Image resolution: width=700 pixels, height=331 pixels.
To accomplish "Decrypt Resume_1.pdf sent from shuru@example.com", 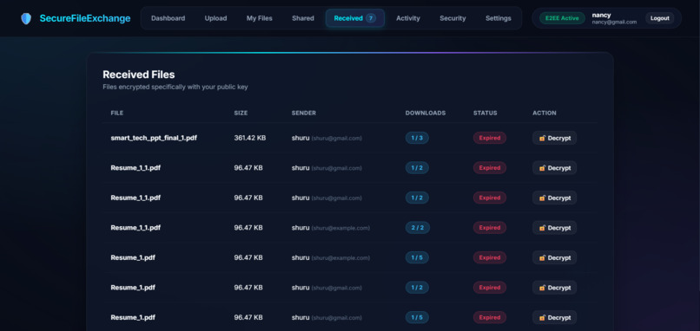I will tap(554, 257).
